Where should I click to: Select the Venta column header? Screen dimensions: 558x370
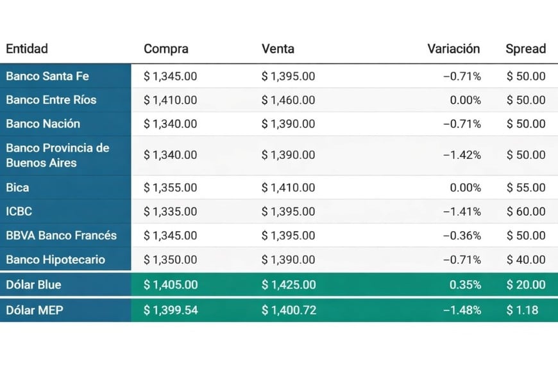[278, 49]
